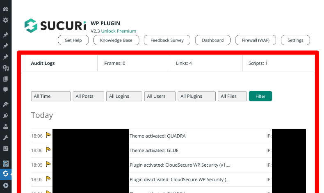Switch to the Links: 4 tab

point(206,63)
